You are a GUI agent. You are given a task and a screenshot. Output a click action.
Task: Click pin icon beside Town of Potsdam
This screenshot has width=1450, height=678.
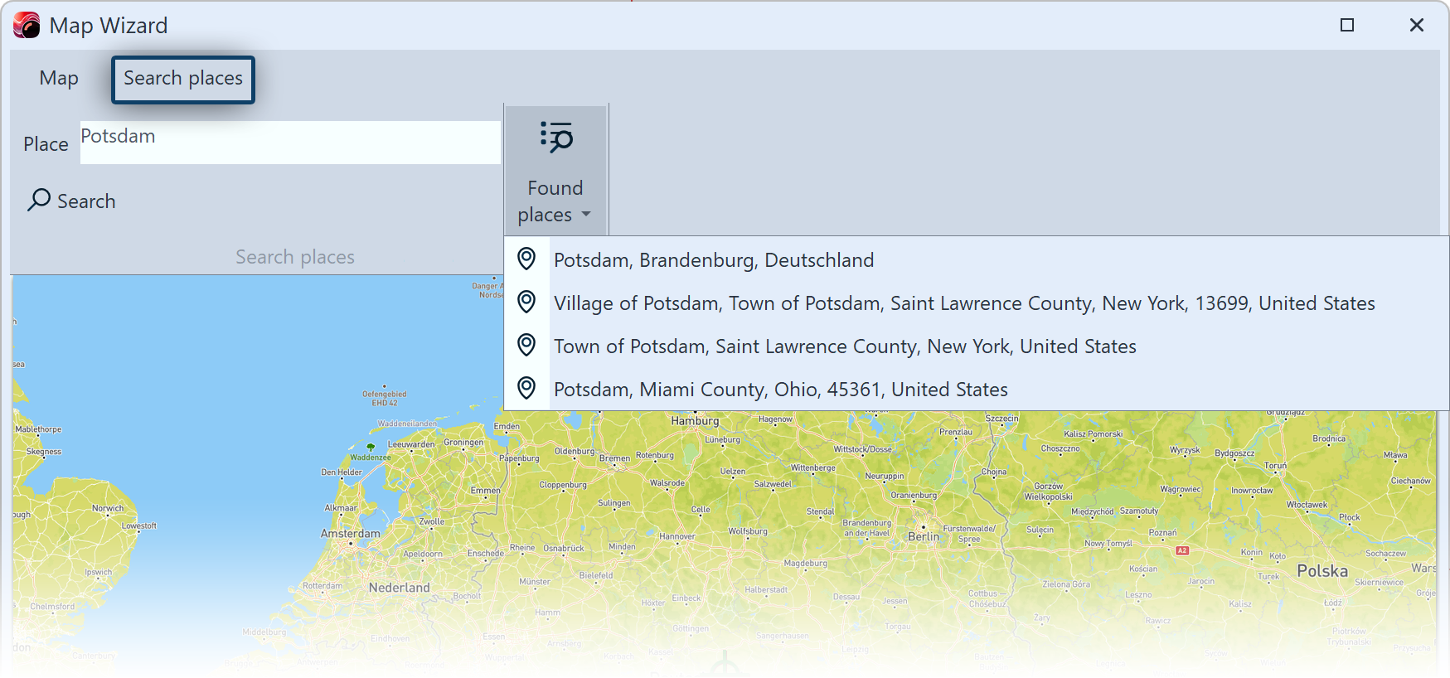[526, 345]
